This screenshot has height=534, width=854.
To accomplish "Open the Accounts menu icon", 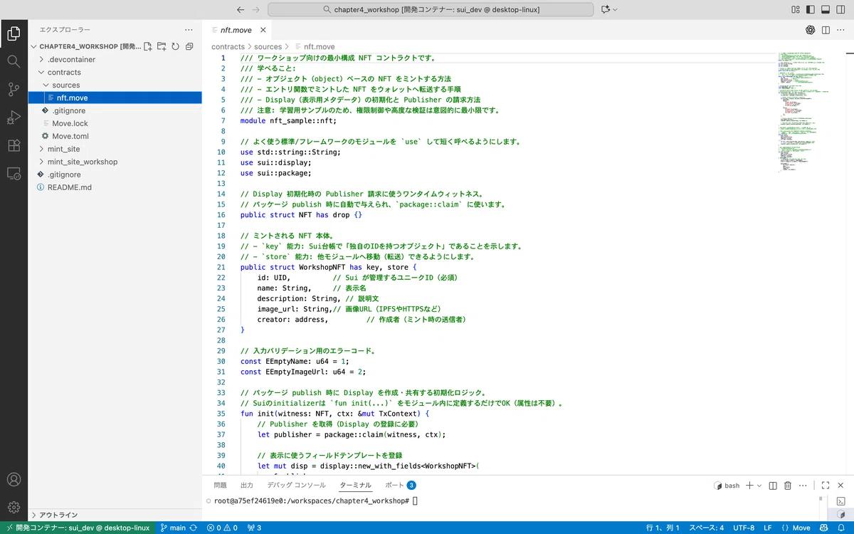I will point(14,480).
